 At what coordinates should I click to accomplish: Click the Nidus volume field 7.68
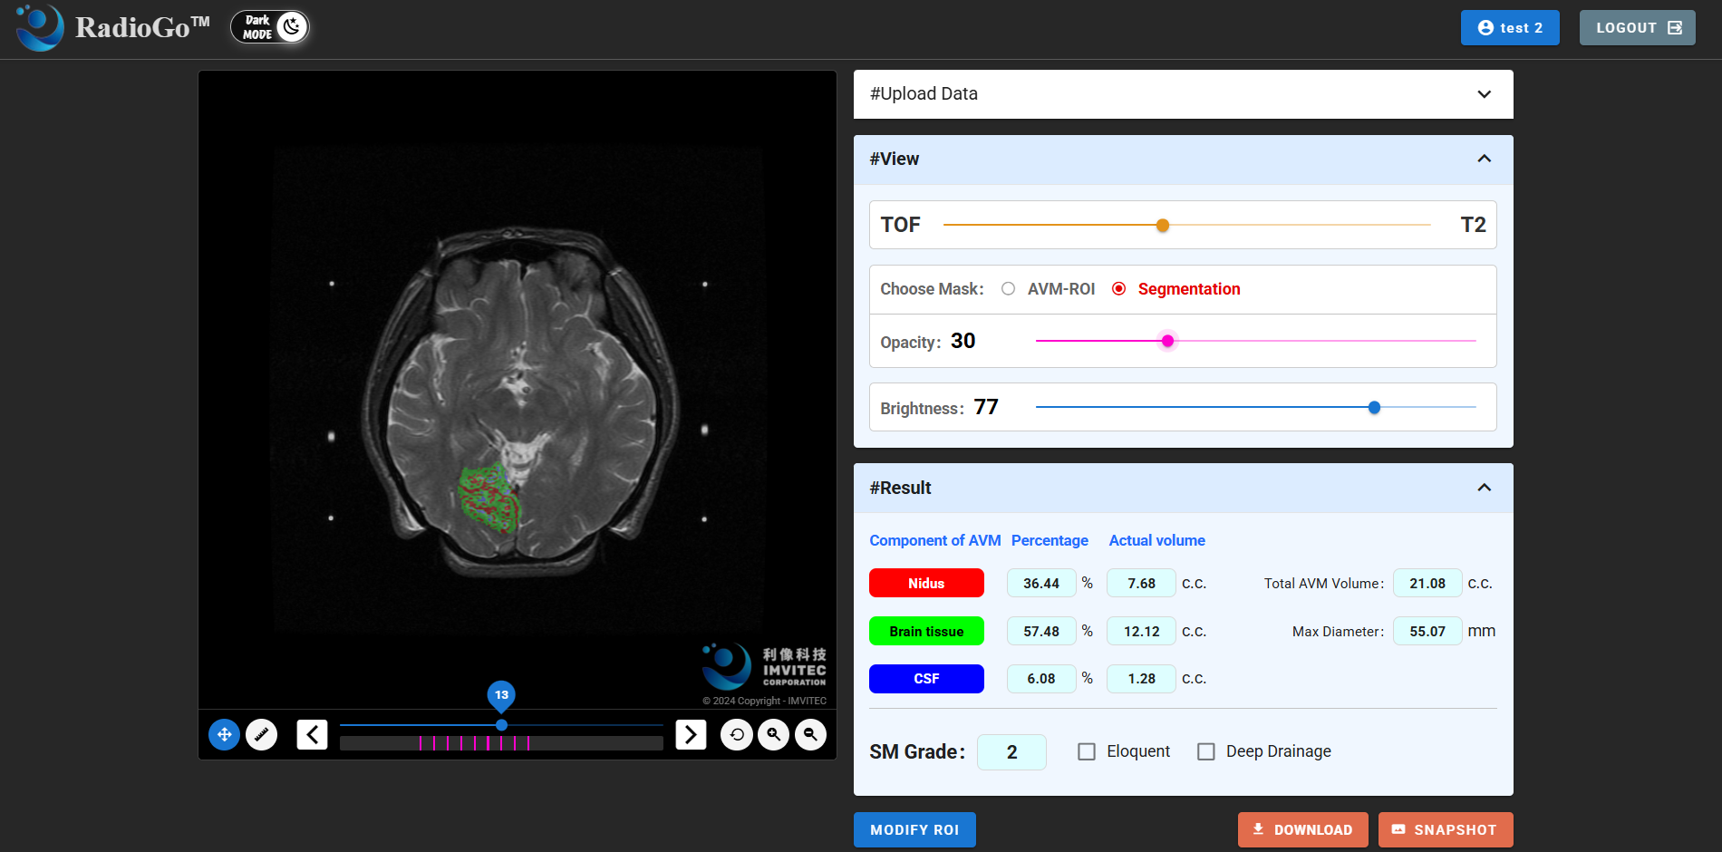(1141, 584)
